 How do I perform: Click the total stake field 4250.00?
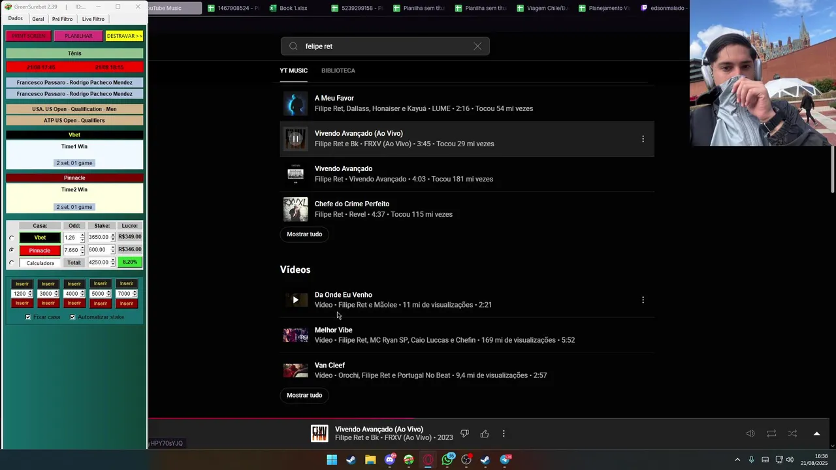(99, 262)
